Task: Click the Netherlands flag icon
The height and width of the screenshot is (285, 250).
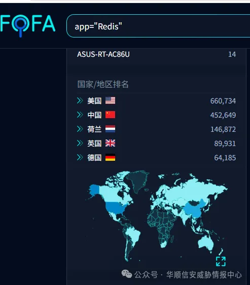Action: (x=110, y=129)
